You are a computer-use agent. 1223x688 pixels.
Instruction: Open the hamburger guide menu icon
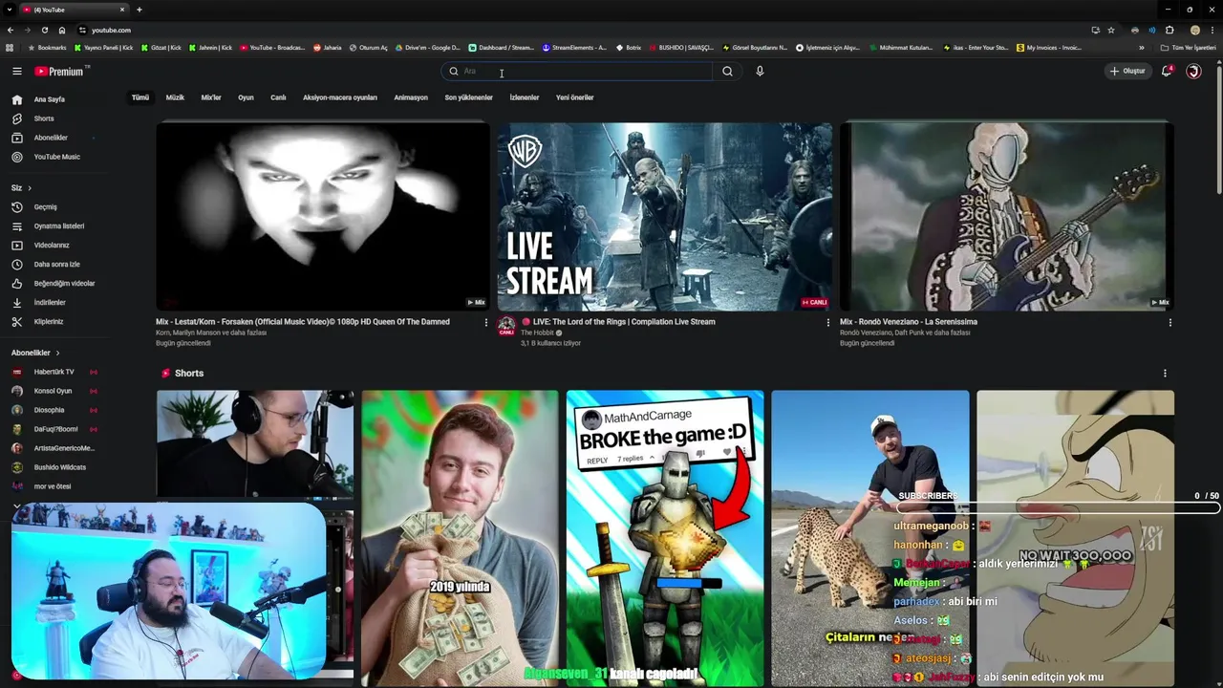[x=16, y=72]
